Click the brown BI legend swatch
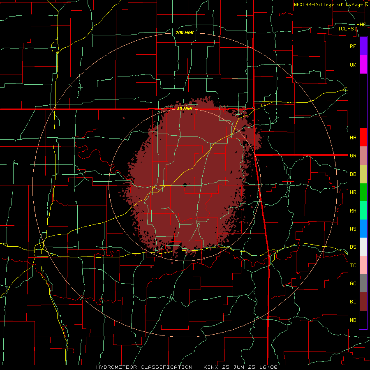370x370 pixels. 363,302
